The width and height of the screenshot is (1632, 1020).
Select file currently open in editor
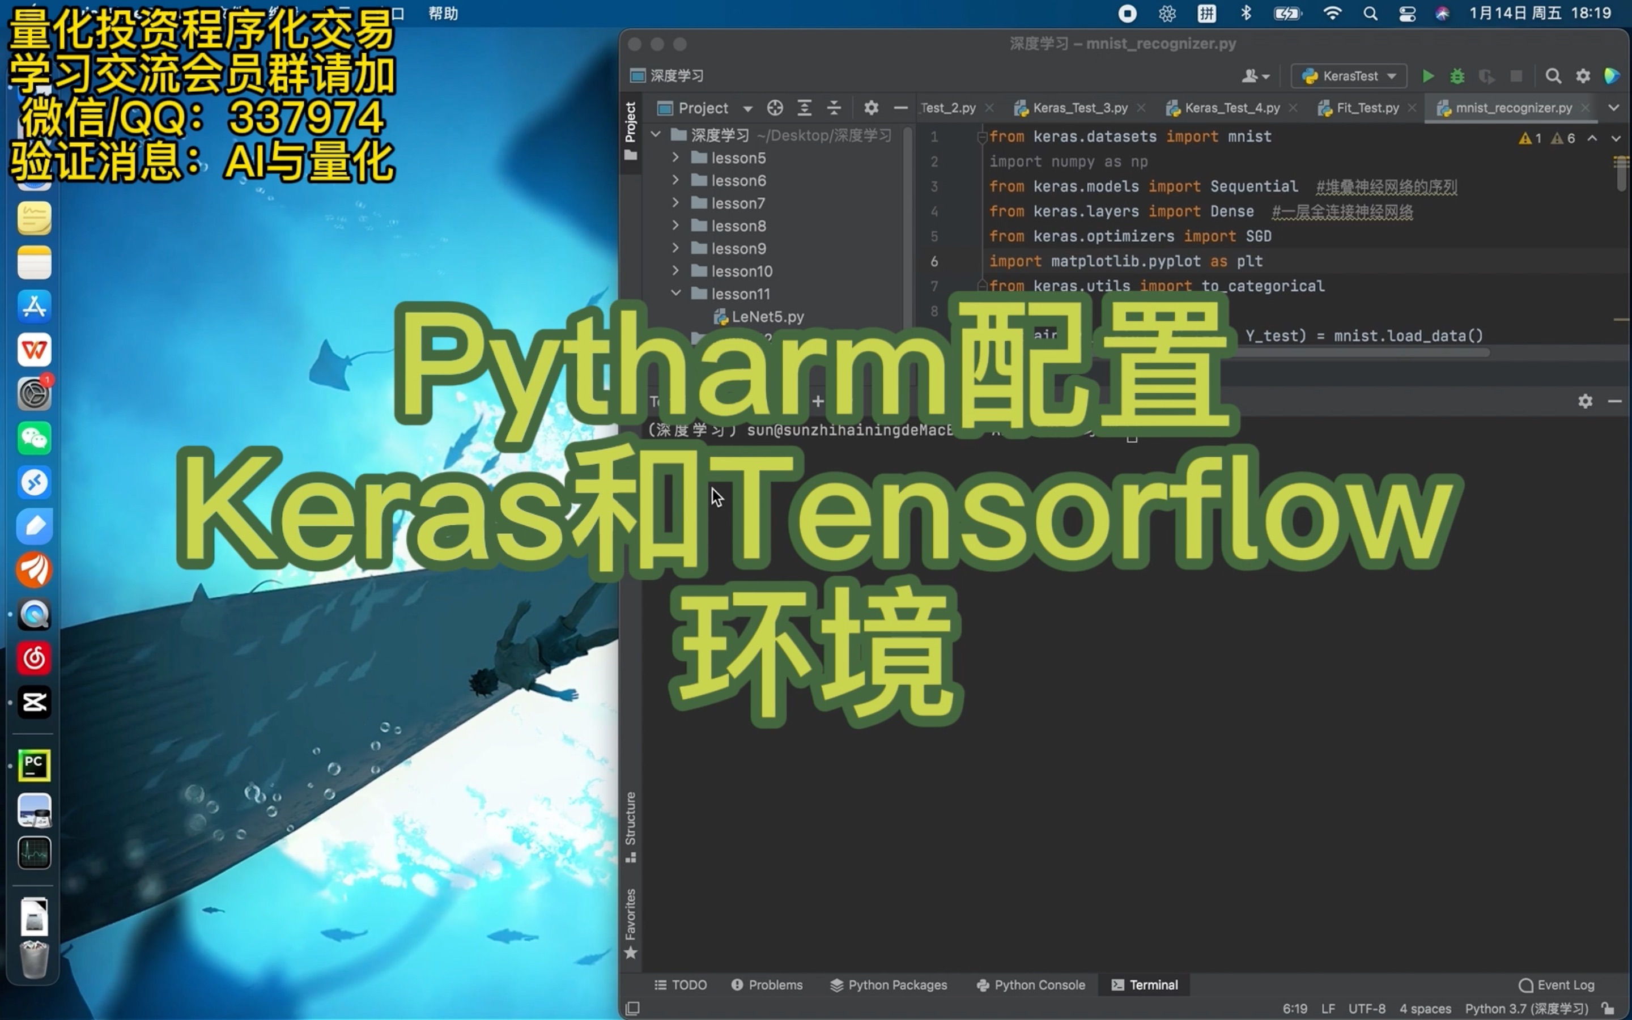click(x=774, y=107)
